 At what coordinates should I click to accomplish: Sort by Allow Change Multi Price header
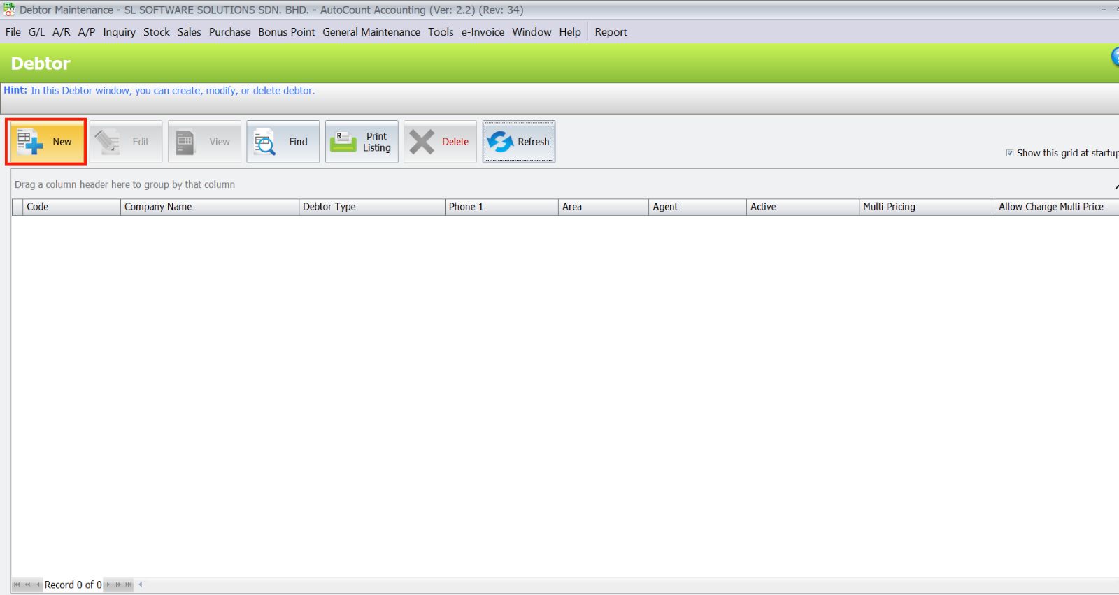point(1057,207)
